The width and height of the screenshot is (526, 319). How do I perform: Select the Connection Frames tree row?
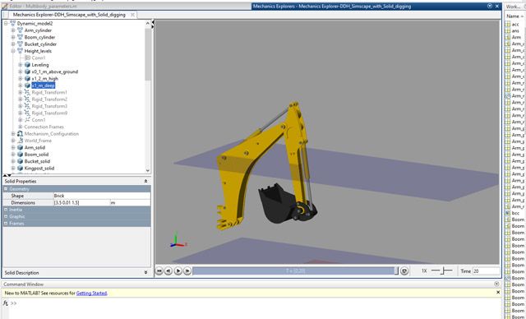(x=44, y=127)
